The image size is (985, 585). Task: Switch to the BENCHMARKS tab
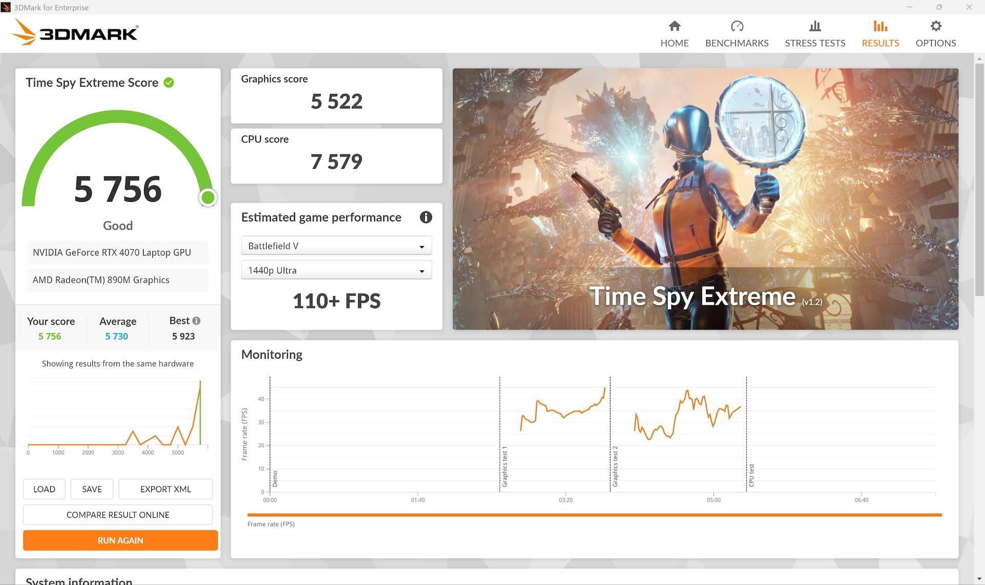[737, 43]
